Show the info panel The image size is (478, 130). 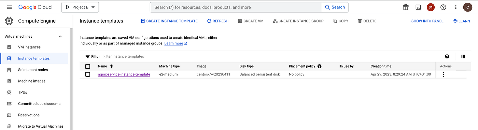[427, 21]
